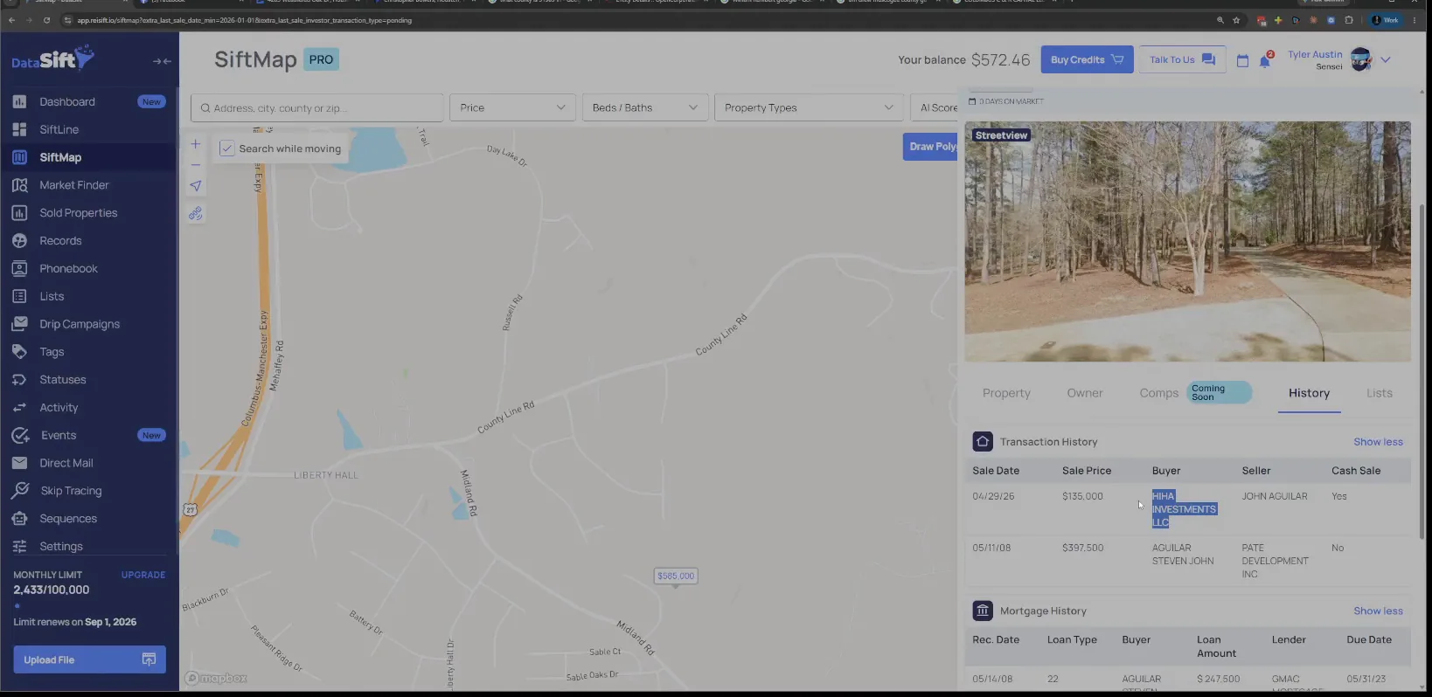The height and width of the screenshot is (697, 1432).
Task: Click the Lists sidebar icon
Action: (19, 296)
